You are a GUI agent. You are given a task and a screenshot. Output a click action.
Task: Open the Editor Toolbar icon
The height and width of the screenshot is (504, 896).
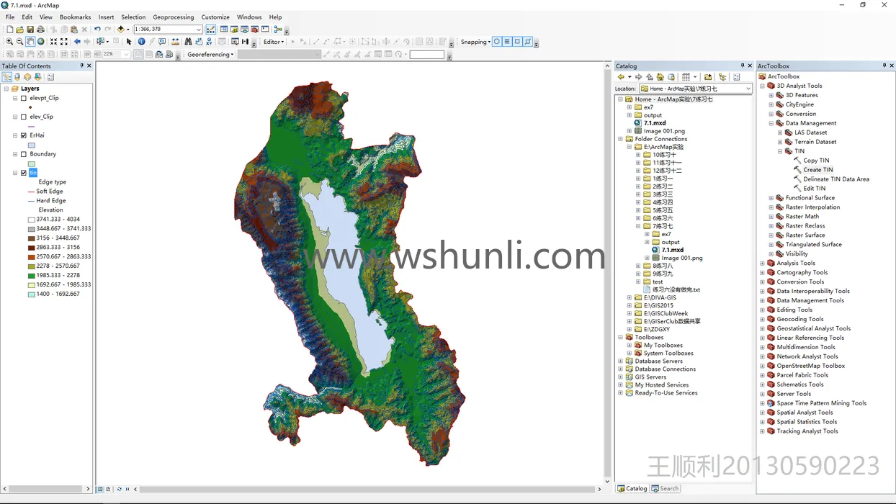[210, 30]
